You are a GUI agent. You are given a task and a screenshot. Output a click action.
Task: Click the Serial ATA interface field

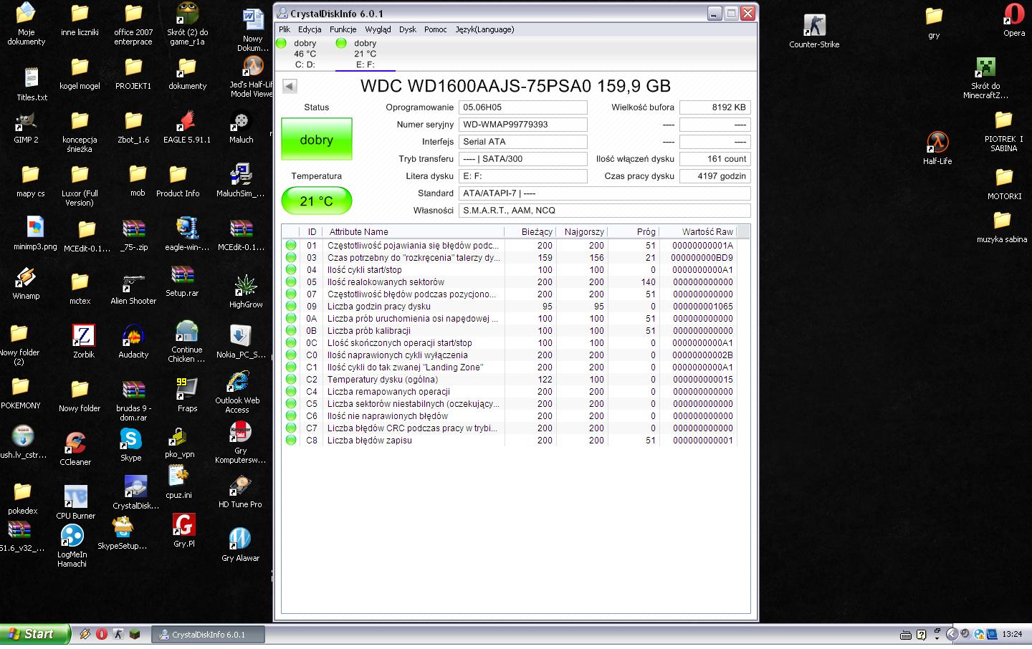pos(522,142)
